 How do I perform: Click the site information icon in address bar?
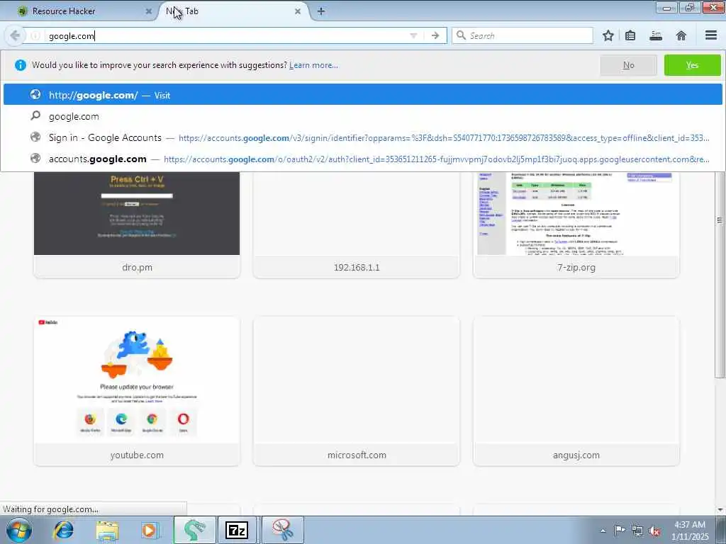35,35
